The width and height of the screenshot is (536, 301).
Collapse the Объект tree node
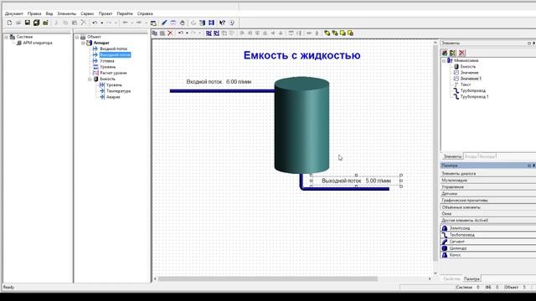[77, 37]
